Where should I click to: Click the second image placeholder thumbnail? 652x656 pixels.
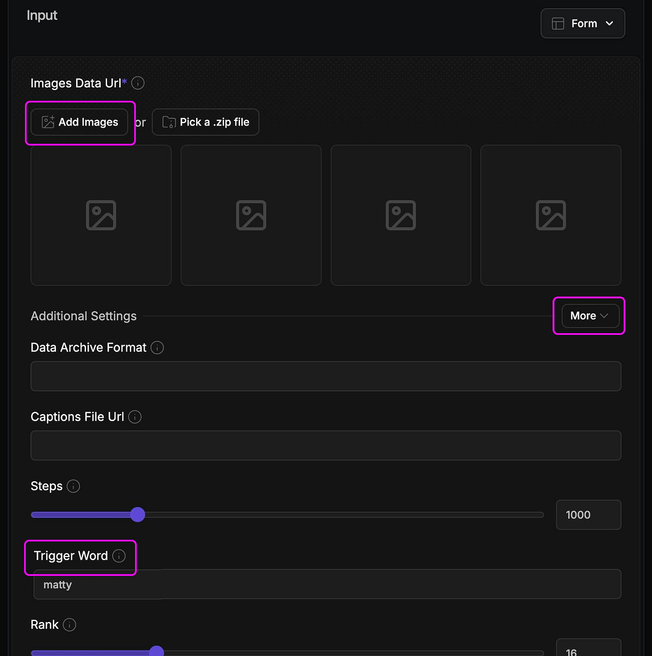(x=251, y=215)
